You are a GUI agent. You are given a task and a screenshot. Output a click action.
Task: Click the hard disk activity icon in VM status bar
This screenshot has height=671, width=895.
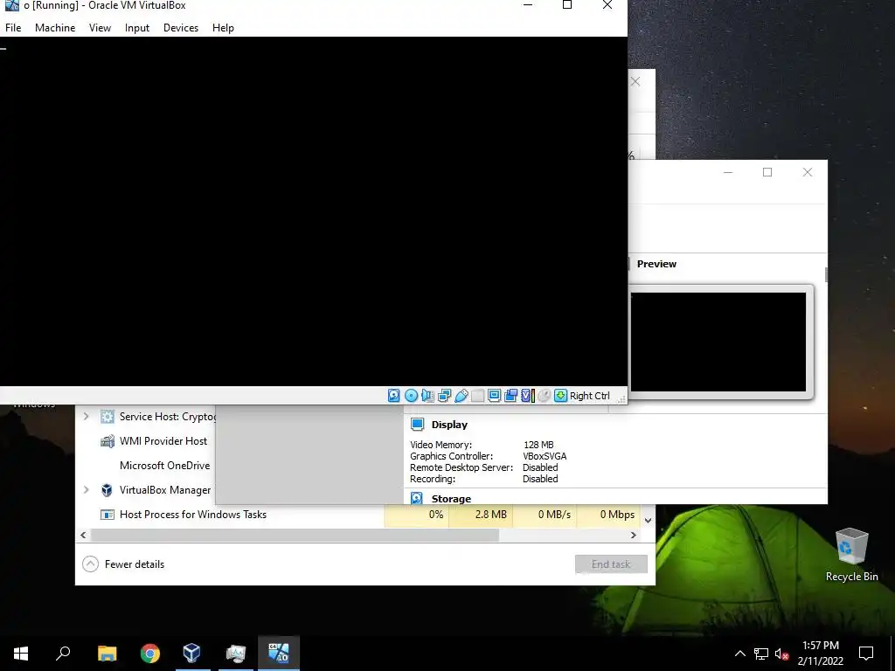[x=394, y=396]
